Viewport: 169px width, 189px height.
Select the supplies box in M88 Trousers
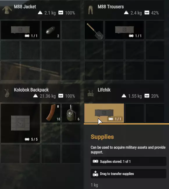124,30
